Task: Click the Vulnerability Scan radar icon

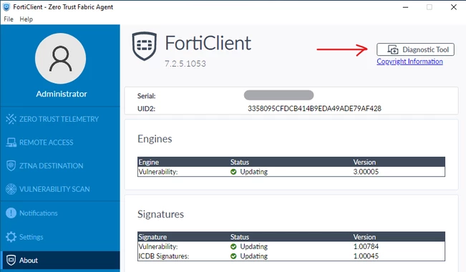Action: point(11,189)
